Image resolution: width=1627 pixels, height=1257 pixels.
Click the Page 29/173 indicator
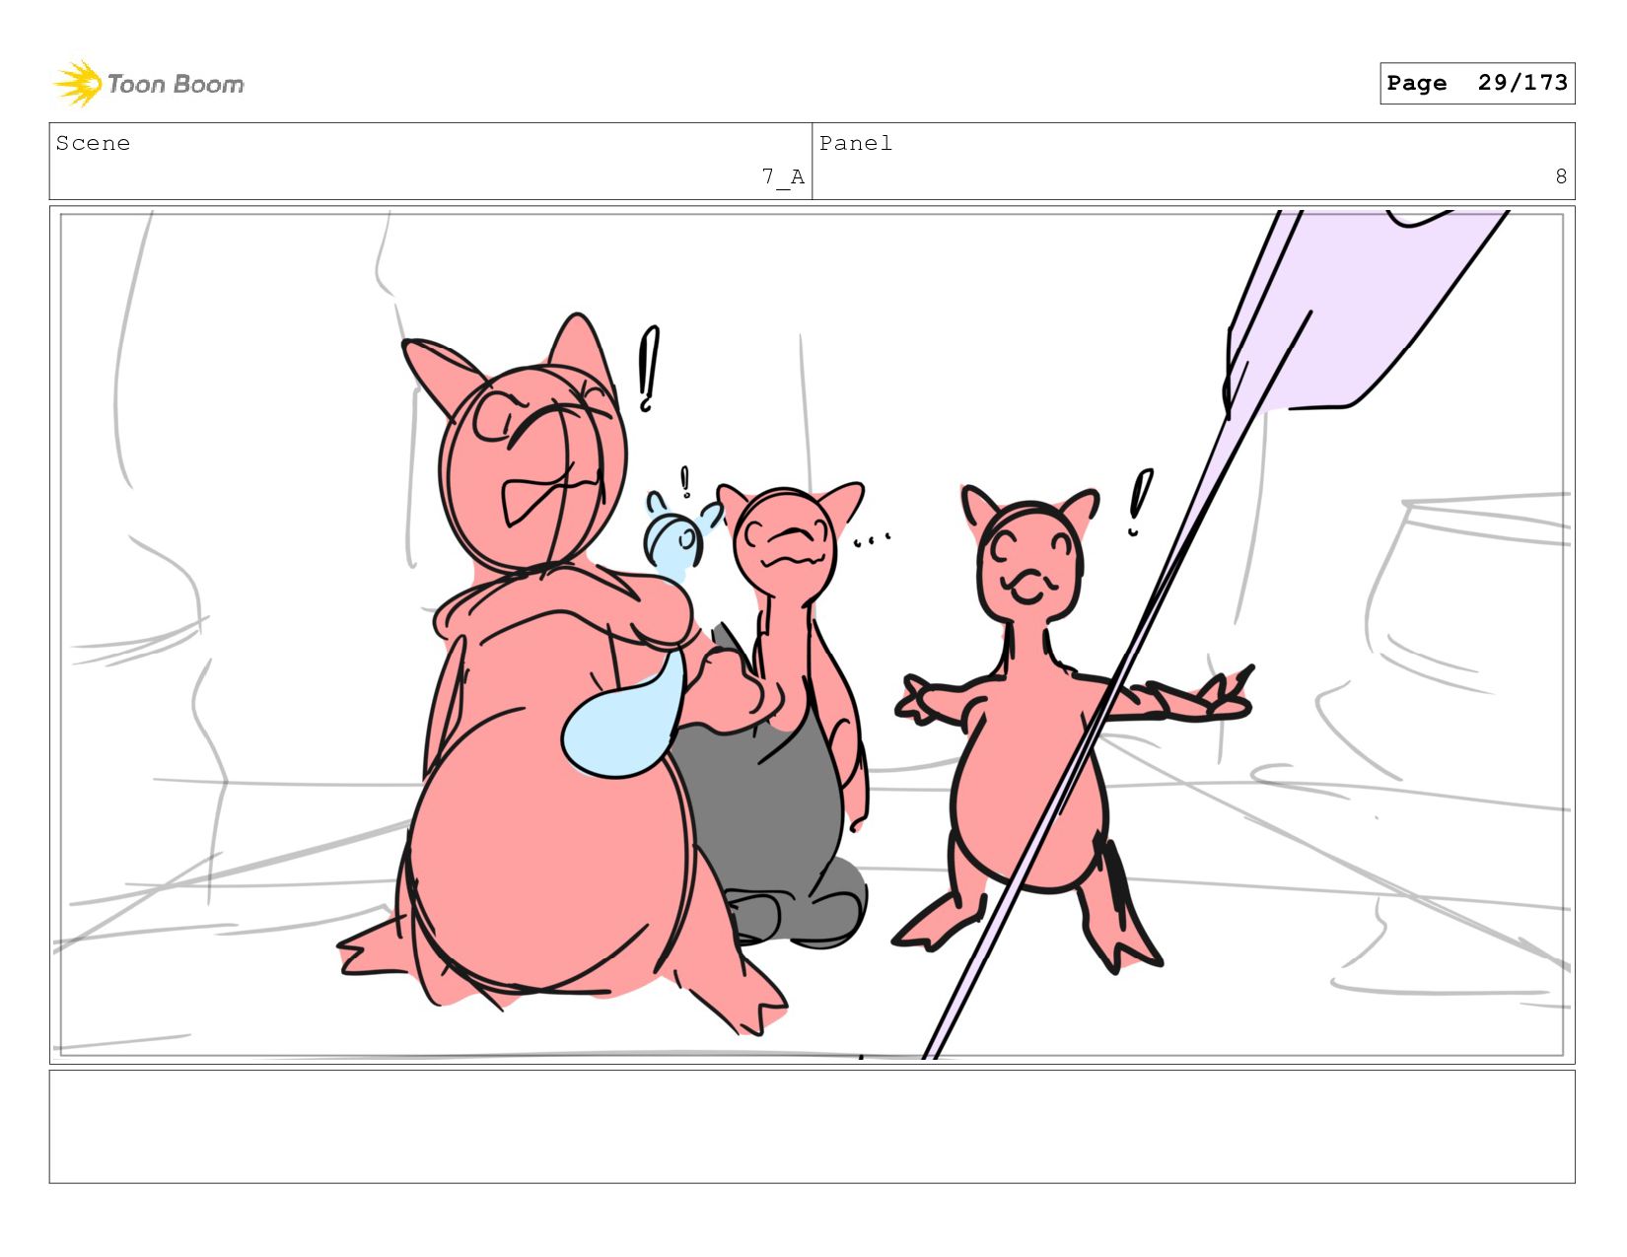[1477, 83]
